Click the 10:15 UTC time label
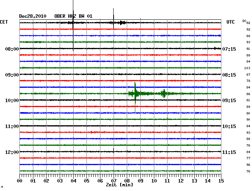Image resolution: width=252 pixels, height=191 pixels. (229, 126)
